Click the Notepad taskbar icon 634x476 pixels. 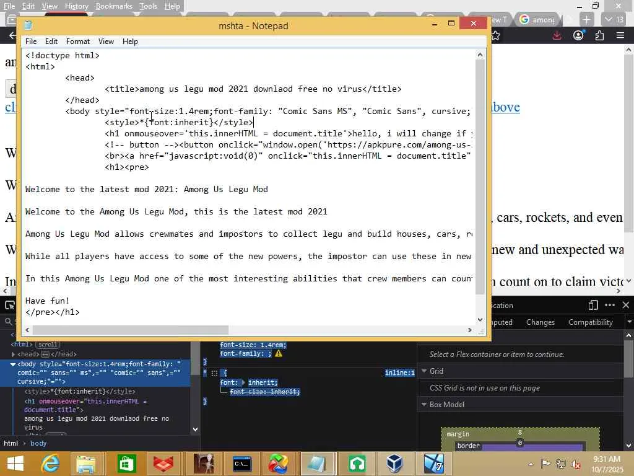pyautogui.click(x=316, y=464)
